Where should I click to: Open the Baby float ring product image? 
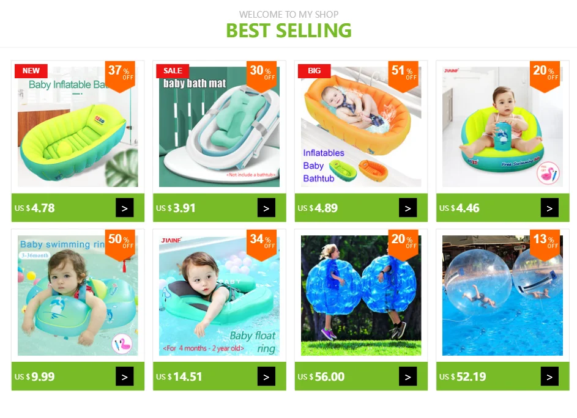pos(219,295)
